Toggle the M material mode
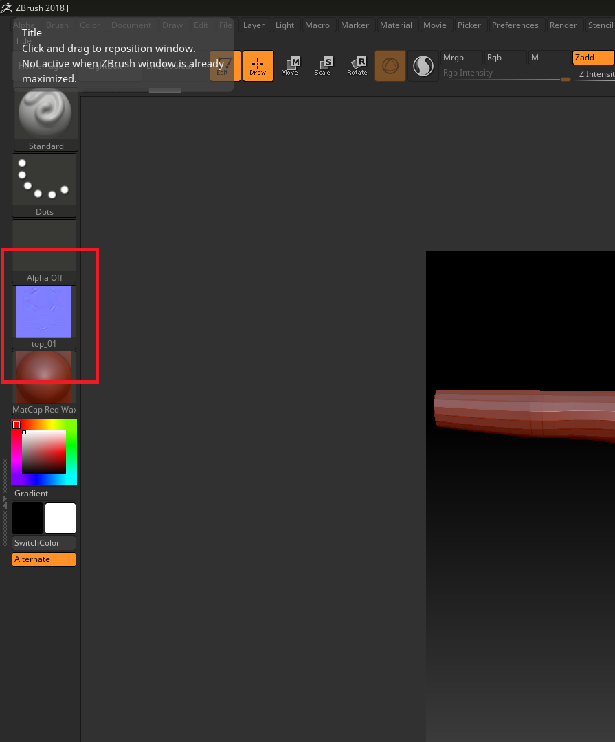This screenshot has width=615, height=742. pos(548,58)
